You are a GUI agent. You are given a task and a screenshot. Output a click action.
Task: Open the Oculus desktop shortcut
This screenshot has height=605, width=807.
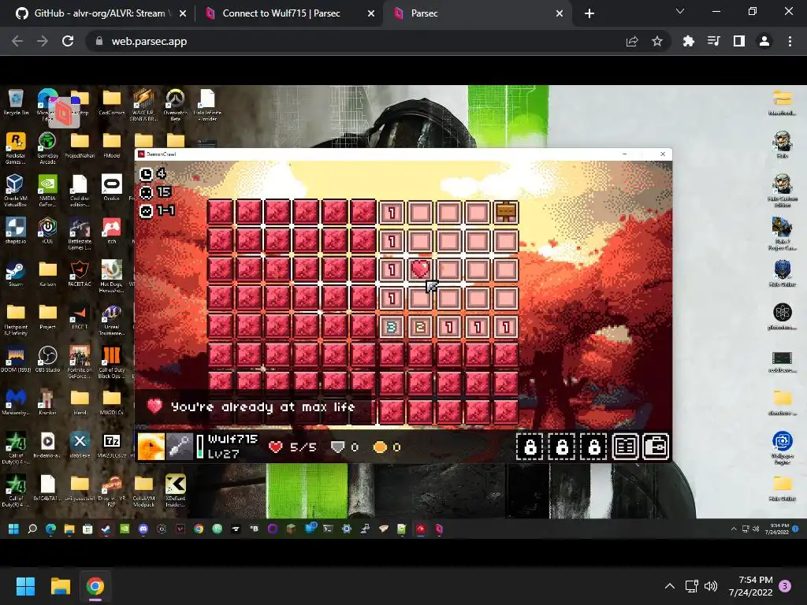click(x=112, y=187)
